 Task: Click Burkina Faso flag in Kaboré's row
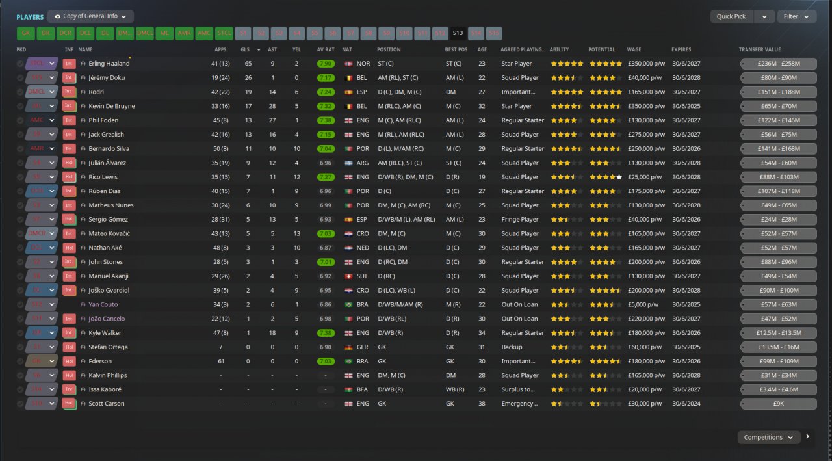point(348,389)
